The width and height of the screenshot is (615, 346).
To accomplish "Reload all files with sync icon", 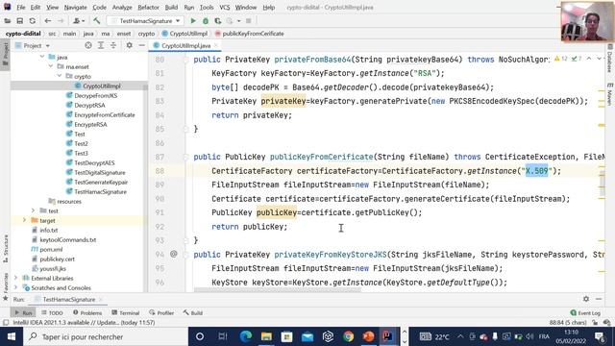I will tap(32, 21).
